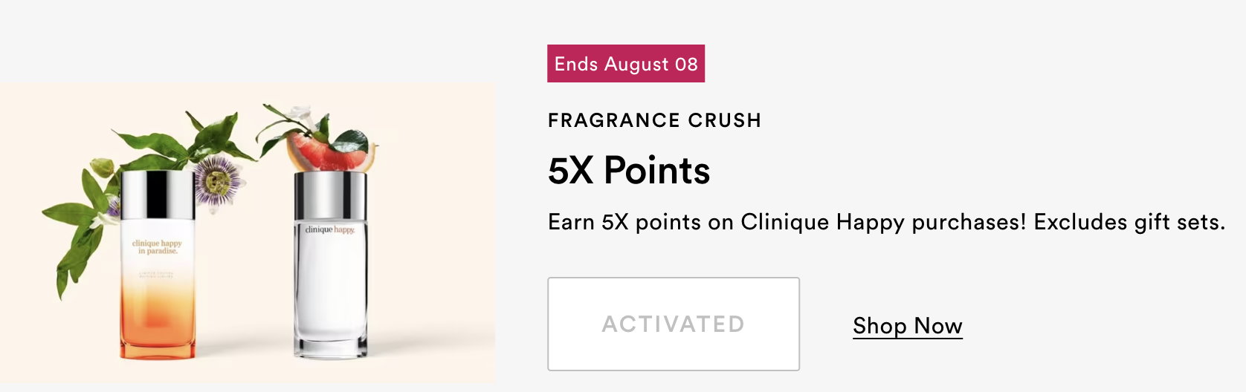This screenshot has width=1246, height=392.
Task: Open the Shop Now link
Action: point(908,325)
